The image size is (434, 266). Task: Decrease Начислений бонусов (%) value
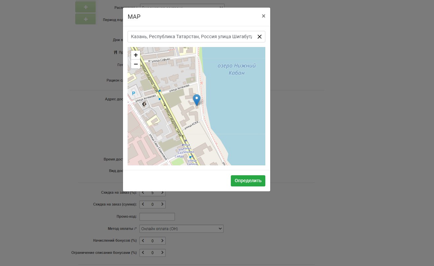[x=143, y=241]
